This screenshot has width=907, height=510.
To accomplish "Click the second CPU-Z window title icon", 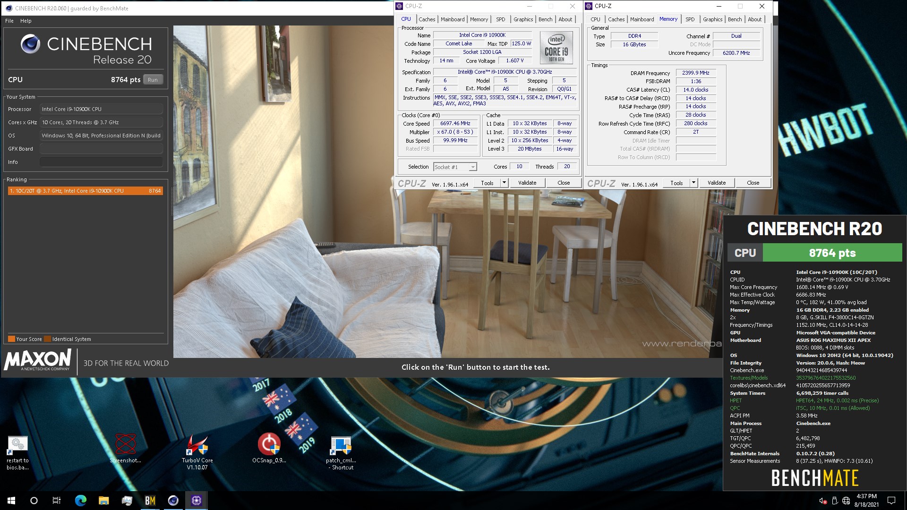I will pyautogui.click(x=589, y=6).
